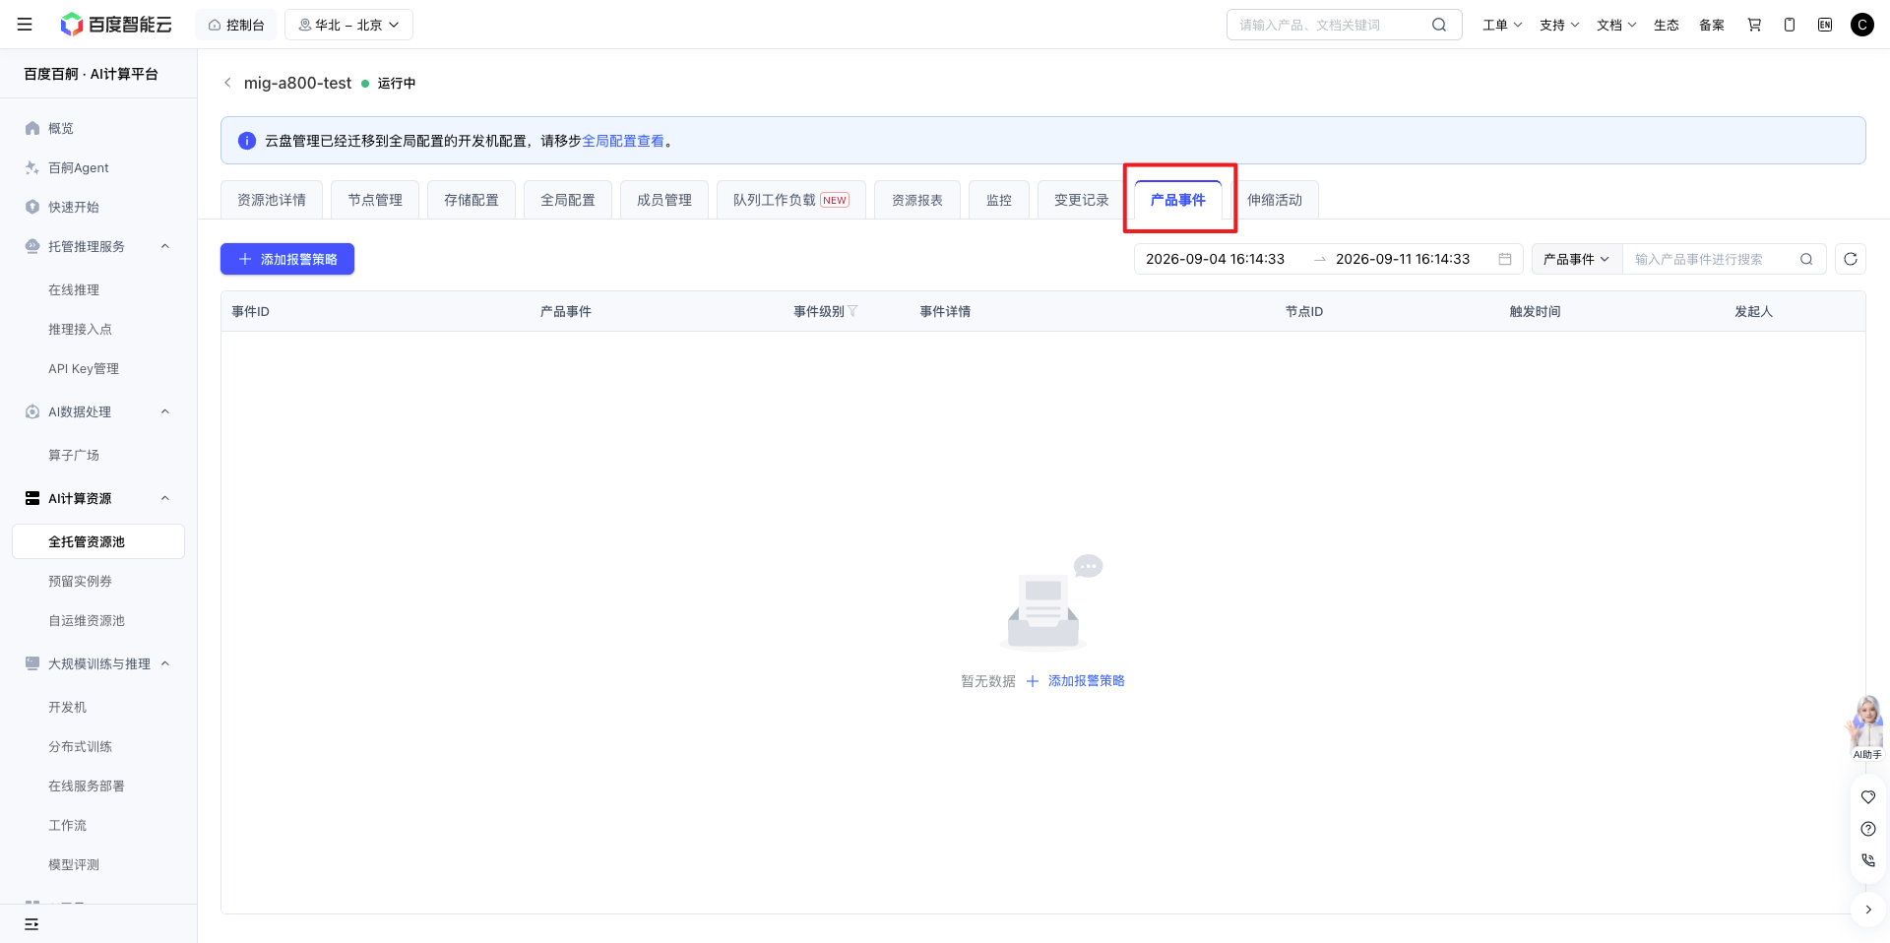Expand the right floating panel arrow

(x=1868, y=910)
